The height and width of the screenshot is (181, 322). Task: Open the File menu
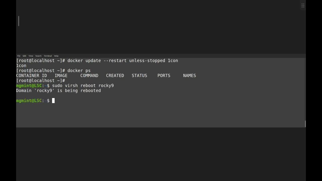pyautogui.click(x=19, y=56)
